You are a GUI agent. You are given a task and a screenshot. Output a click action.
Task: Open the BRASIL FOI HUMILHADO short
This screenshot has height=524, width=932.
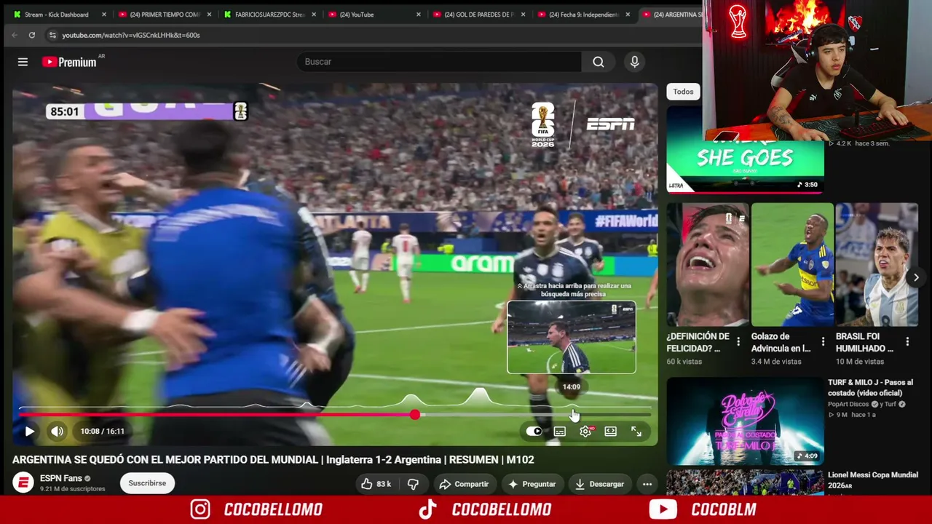pyautogui.click(x=877, y=265)
